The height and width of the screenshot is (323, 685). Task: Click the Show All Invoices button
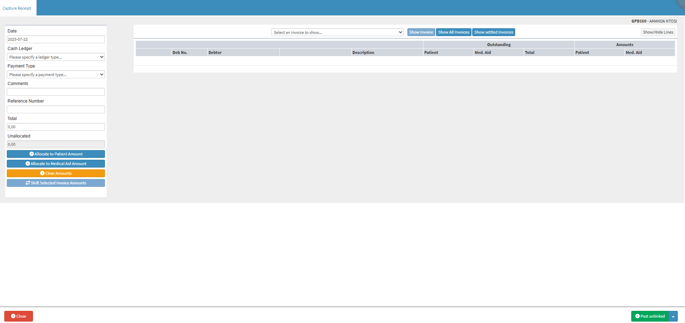pos(454,32)
